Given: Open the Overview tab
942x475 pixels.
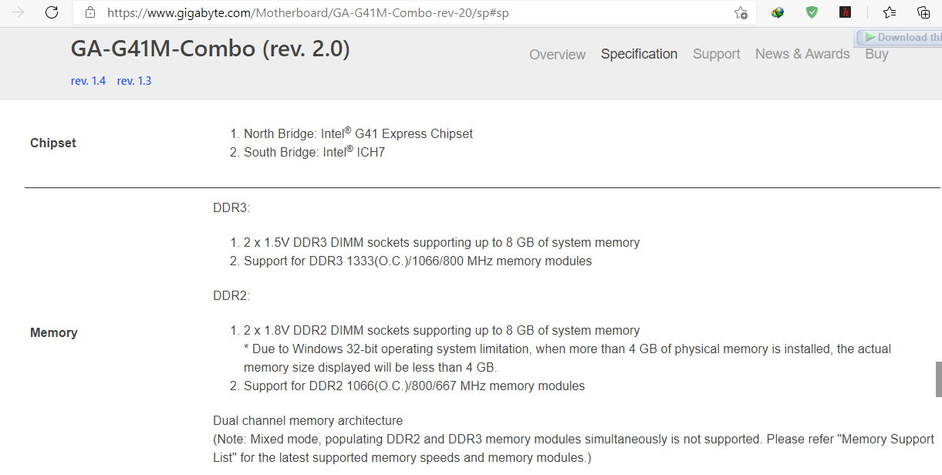Looking at the screenshot, I should 558,55.
